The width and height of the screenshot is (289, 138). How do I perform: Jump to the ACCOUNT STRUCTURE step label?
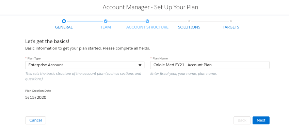[147, 27]
